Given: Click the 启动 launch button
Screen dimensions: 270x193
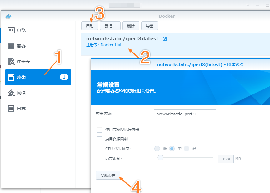Looking at the screenshot, I should pos(90,26).
